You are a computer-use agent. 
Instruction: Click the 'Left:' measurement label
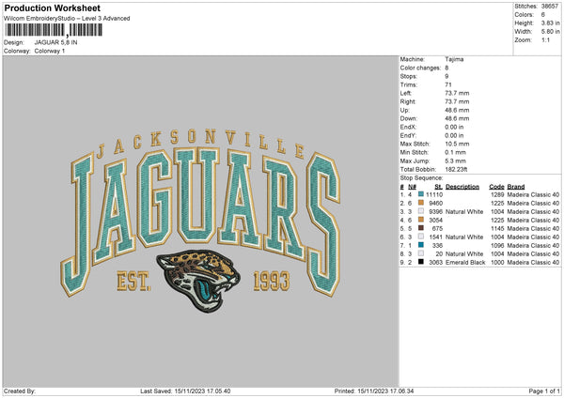[x=405, y=93]
